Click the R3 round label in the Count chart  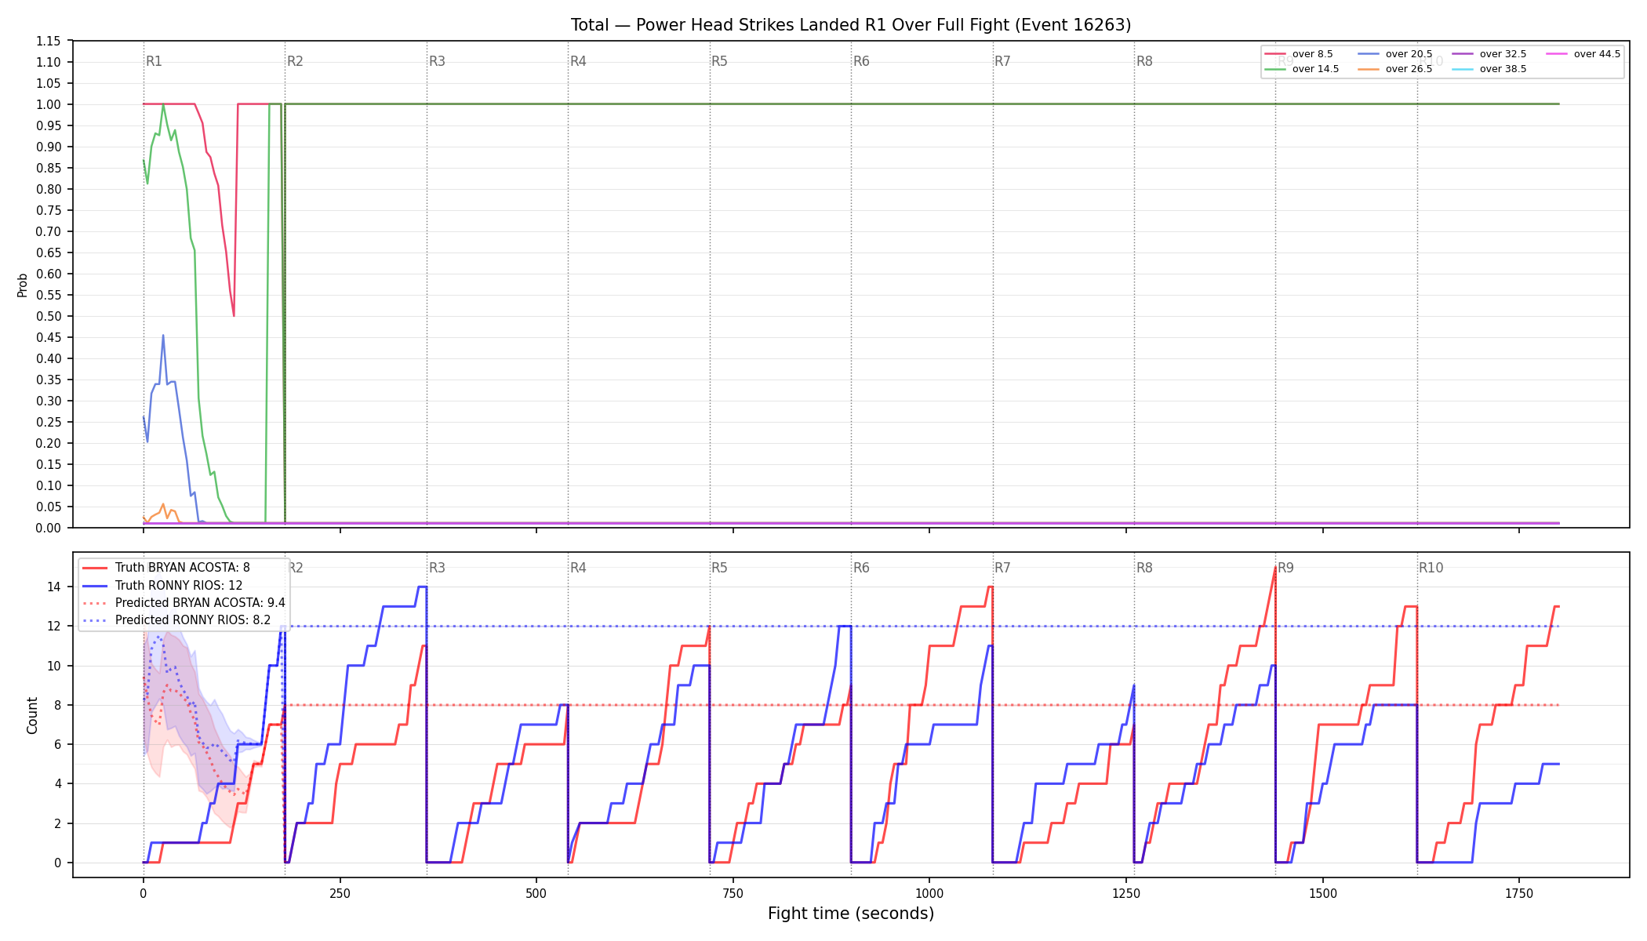(437, 568)
